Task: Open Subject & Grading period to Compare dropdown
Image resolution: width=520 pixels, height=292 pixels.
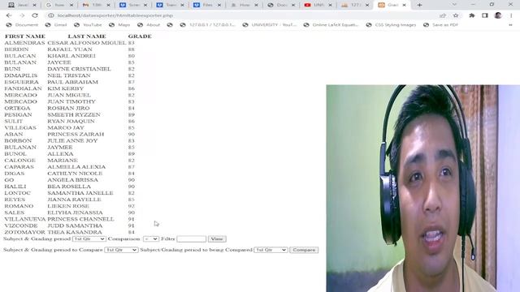Action: pos(121,250)
